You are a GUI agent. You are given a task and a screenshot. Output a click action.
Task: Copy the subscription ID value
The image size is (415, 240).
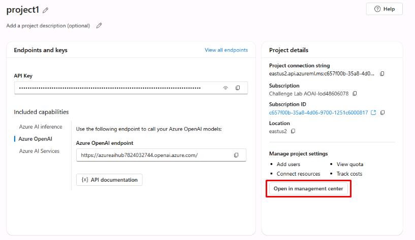pos(382,112)
